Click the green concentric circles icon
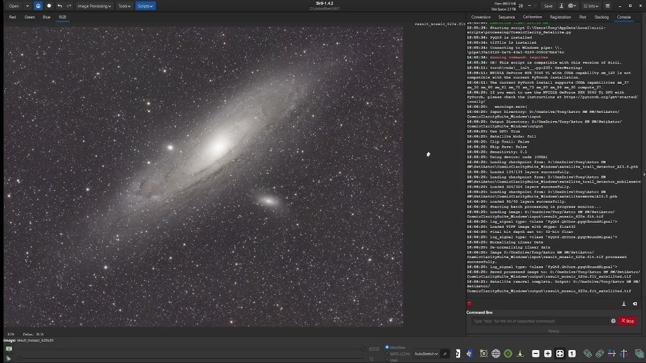 (x=508, y=354)
